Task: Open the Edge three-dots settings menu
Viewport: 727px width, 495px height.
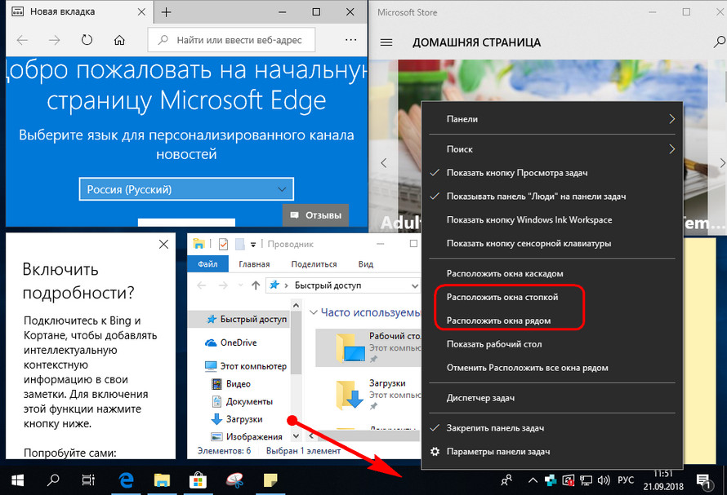Action: point(351,40)
